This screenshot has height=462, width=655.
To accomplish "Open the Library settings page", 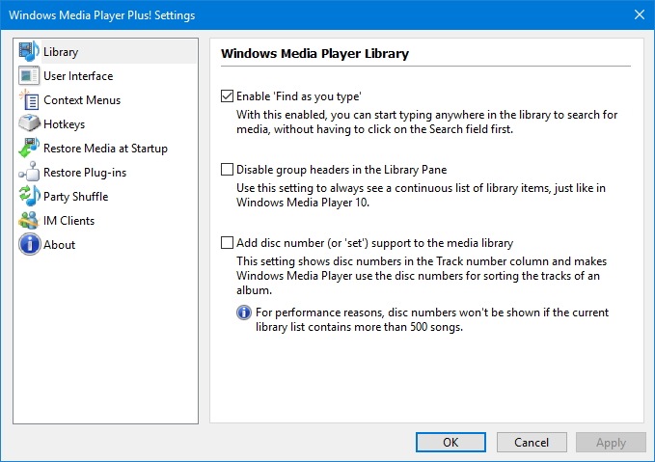I will [61, 52].
